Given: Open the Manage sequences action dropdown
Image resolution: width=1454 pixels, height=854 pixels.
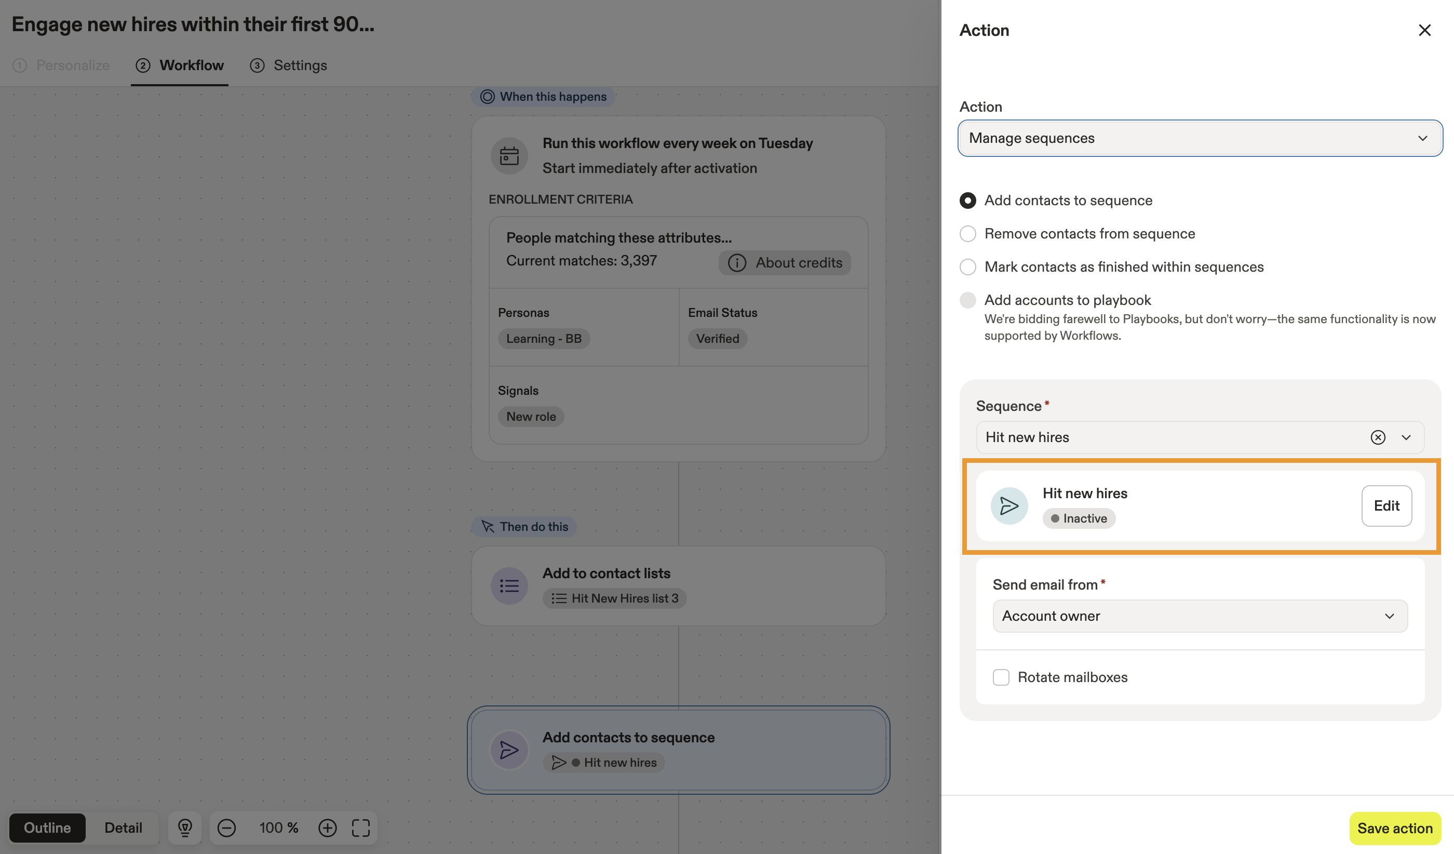Looking at the screenshot, I should click(1200, 138).
